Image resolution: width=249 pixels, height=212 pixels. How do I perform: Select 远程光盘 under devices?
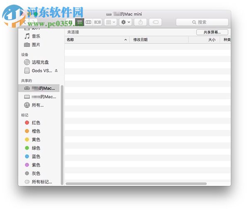pos(40,62)
